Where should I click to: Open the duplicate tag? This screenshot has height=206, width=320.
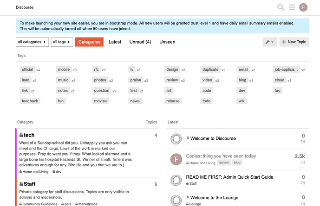coord(210,69)
